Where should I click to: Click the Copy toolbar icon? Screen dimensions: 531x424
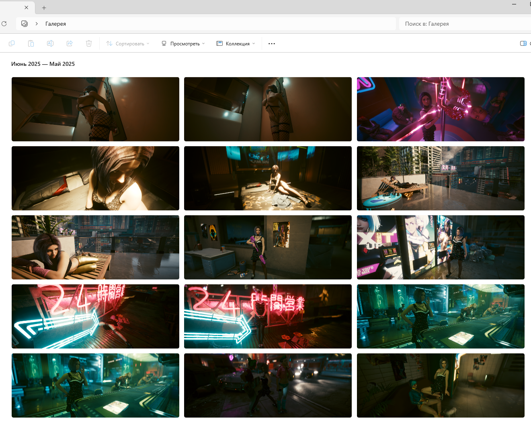pyautogui.click(x=12, y=43)
